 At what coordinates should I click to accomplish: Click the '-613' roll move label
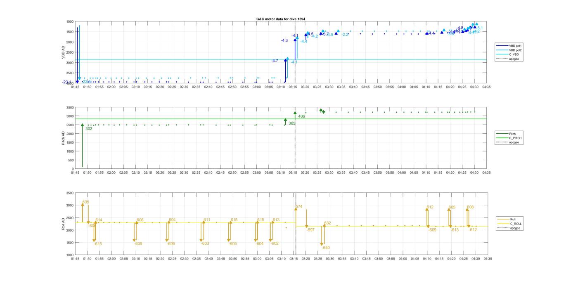coord(455,230)
